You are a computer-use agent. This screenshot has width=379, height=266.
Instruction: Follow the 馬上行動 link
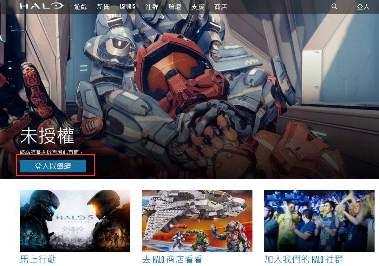pos(38,260)
